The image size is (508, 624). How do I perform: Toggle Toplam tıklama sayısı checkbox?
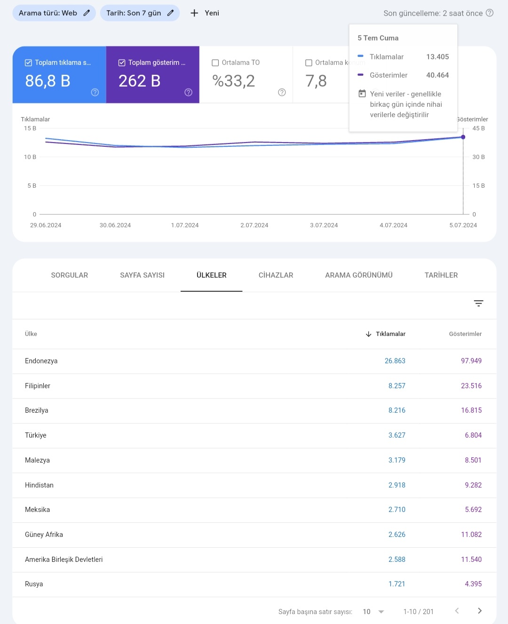click(x=28, y=63)
